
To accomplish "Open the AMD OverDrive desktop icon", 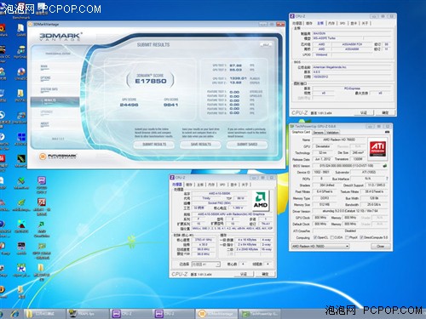I will (x=42, y=229).
